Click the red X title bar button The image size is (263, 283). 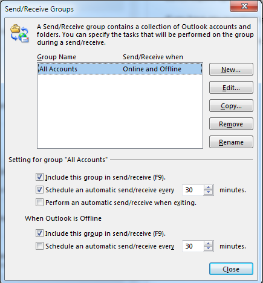[x=244, y=6]
